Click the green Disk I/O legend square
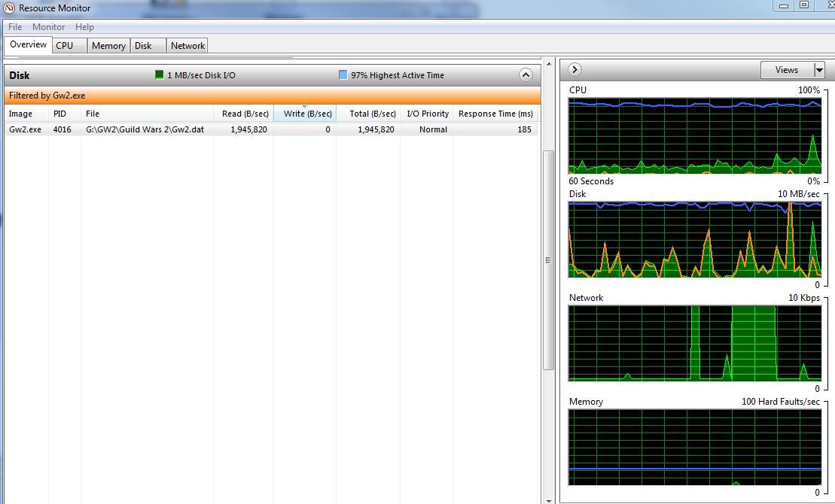Viewport: 835px width, 504px height. click(x=159, y=75)
